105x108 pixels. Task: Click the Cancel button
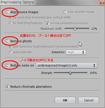pyautogui.click(x=89, y=100)
